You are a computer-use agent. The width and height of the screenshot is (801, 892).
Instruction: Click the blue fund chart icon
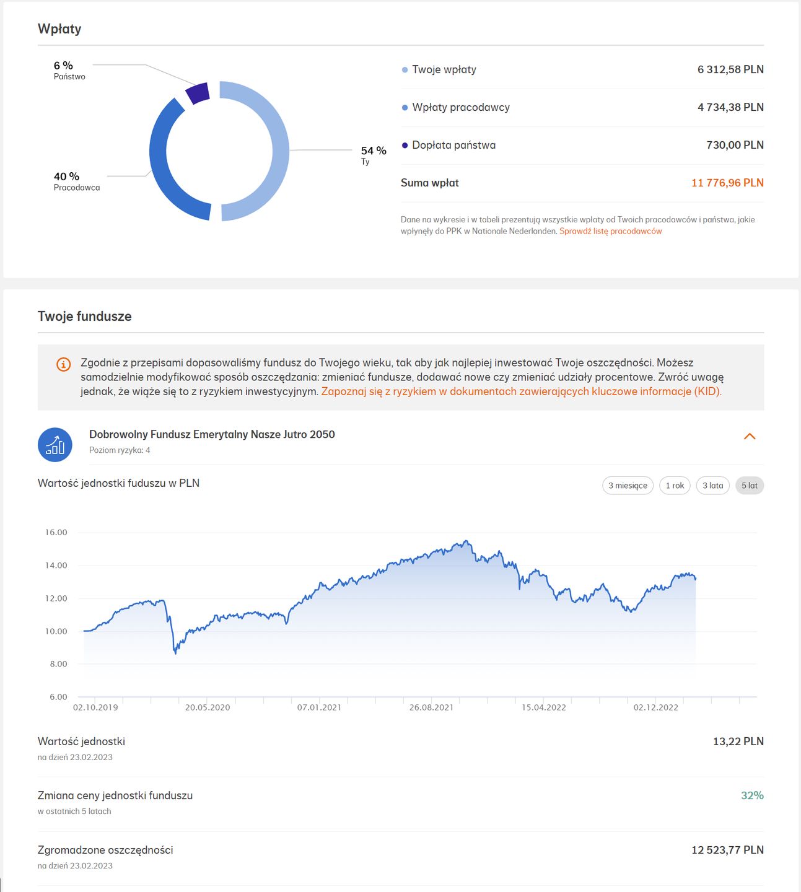pos(55,445)
